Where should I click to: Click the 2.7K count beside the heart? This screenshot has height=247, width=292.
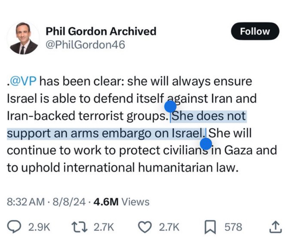coord(169,227)
